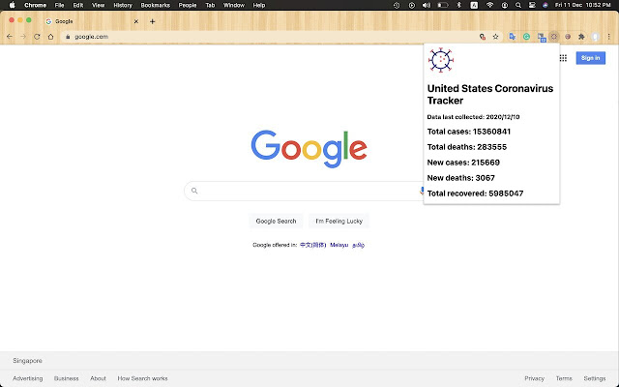Click the "New deaths: 3067" line
Screen dimensions: 619x387
tap(461, 178)
